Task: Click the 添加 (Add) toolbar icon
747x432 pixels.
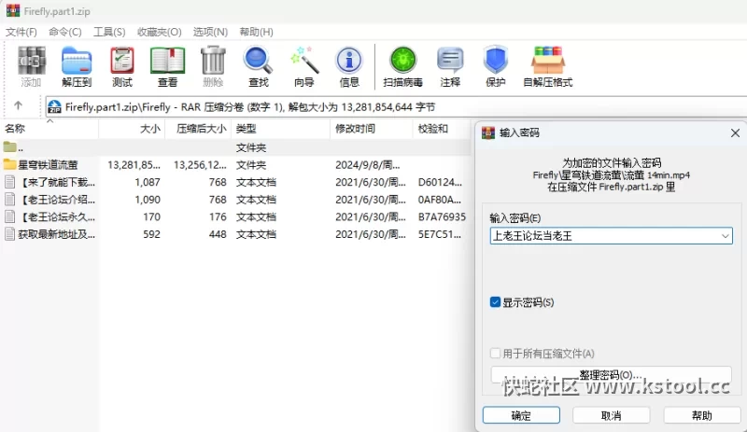Action: click(x=32, y=61)
